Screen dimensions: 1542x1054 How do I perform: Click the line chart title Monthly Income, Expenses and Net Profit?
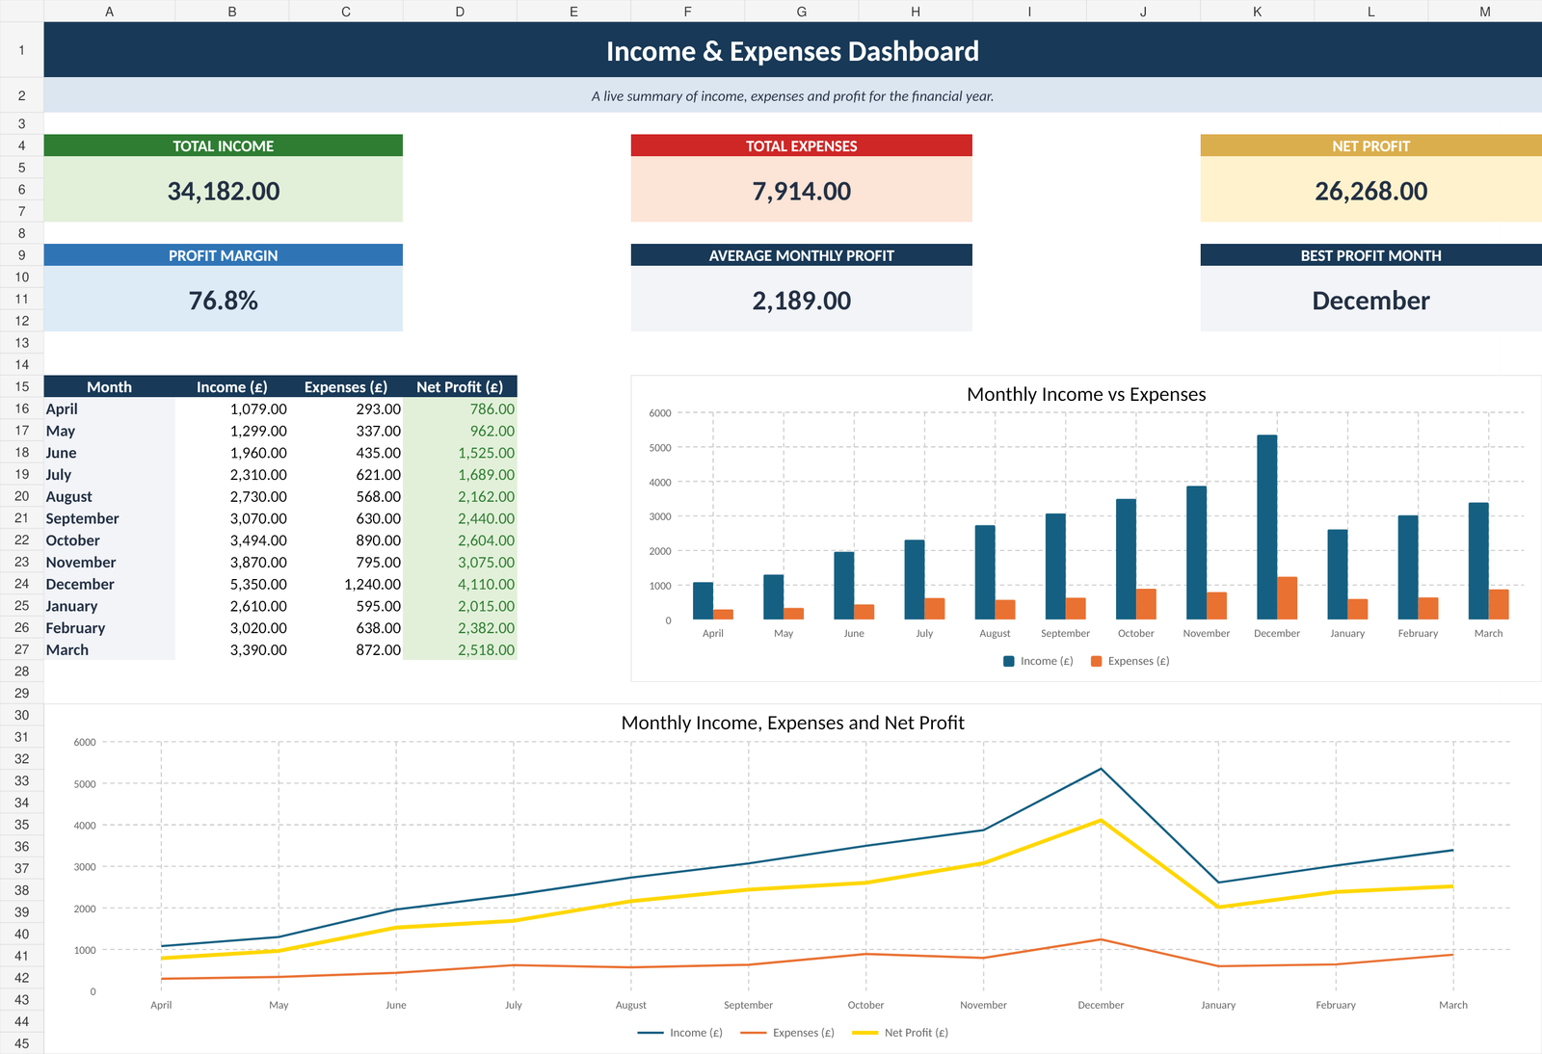coord(792,723)
